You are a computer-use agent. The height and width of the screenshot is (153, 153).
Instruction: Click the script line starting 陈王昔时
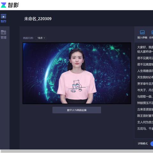point(145,116)
